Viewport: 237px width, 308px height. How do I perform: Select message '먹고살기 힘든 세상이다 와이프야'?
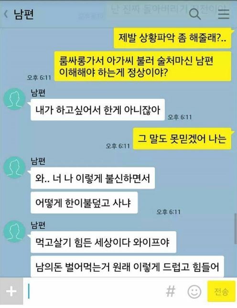tap(103, 242)
